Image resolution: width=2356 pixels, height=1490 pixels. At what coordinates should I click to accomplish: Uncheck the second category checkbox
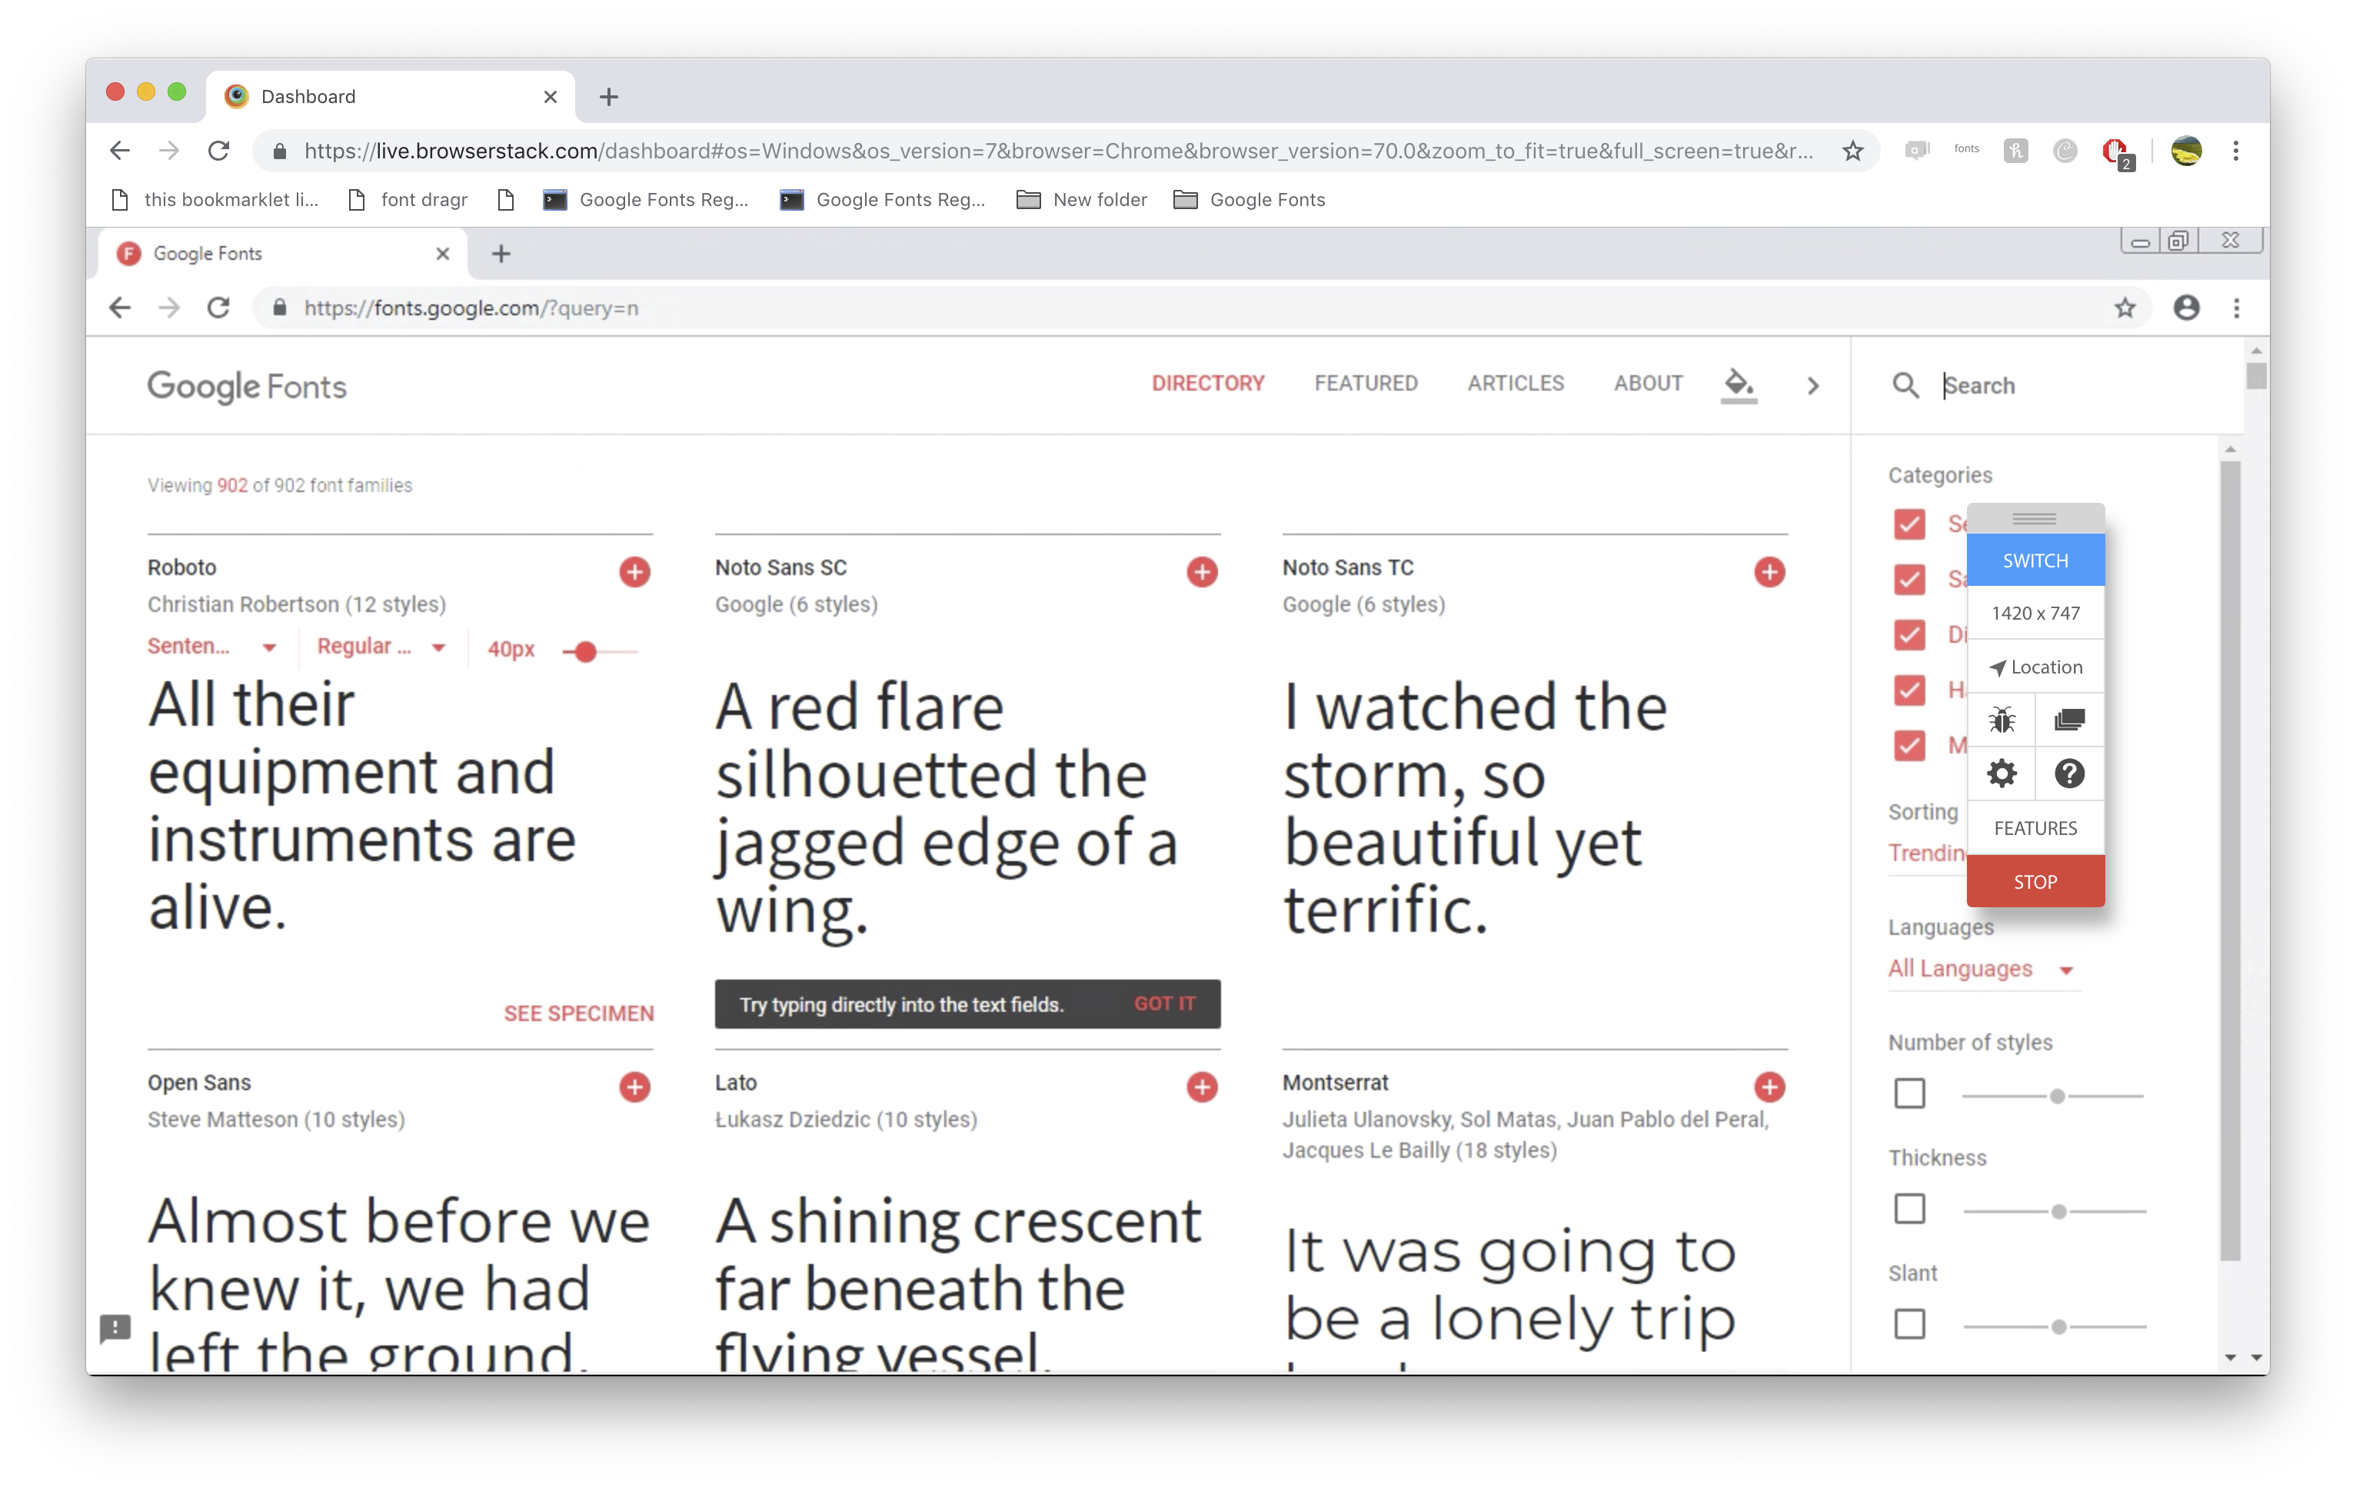(1909, 579)
